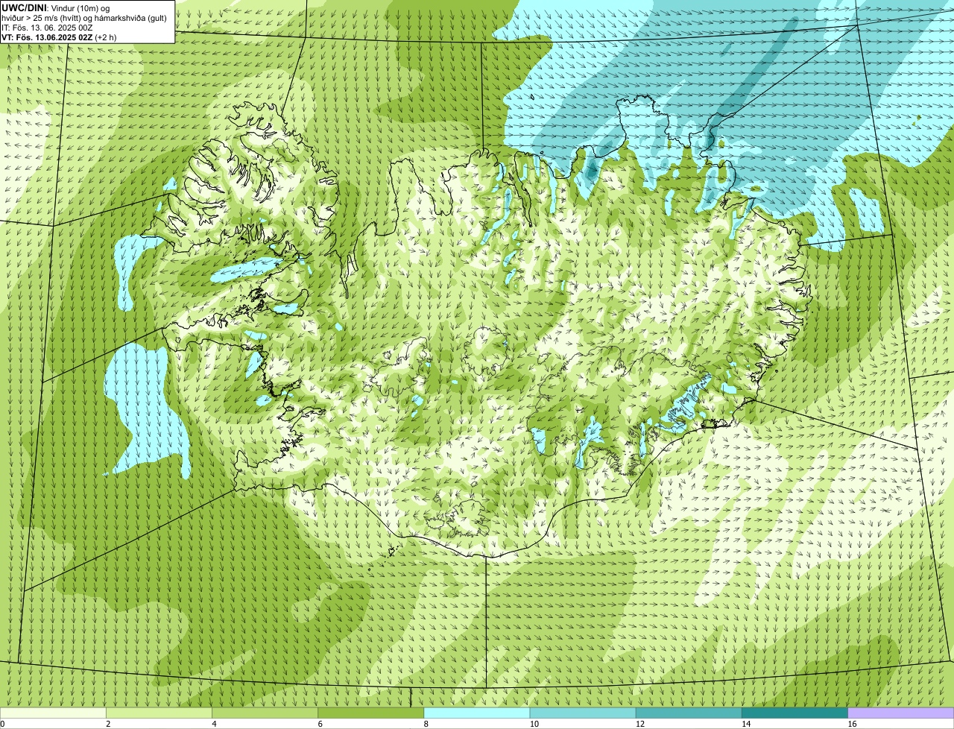The height and width of the screenshot is (729, 954).
Task: Click the pale cyan 8–10 m/s legend swatch
Action: click(477, 713)
